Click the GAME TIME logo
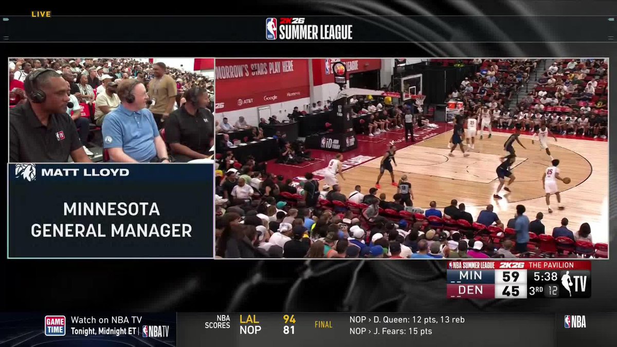 [55, 325]
